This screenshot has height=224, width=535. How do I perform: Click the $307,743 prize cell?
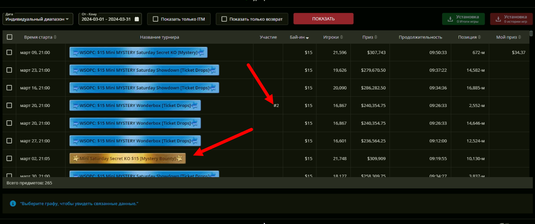pos(376,52)
